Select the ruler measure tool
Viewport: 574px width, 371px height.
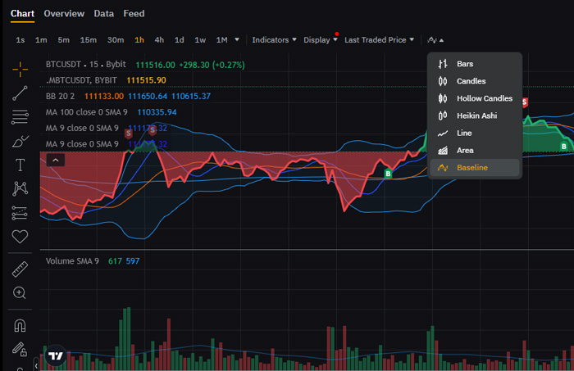tap(20, 269)
